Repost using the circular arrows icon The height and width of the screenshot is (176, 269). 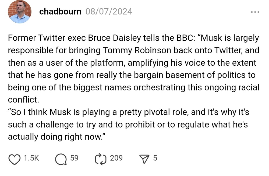click(x=100, y=159)
